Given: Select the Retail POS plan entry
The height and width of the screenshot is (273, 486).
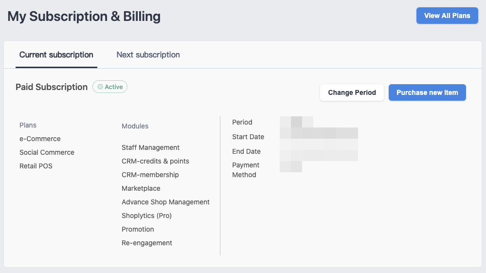Looking at the screenshot, I should tap(36, 166).
